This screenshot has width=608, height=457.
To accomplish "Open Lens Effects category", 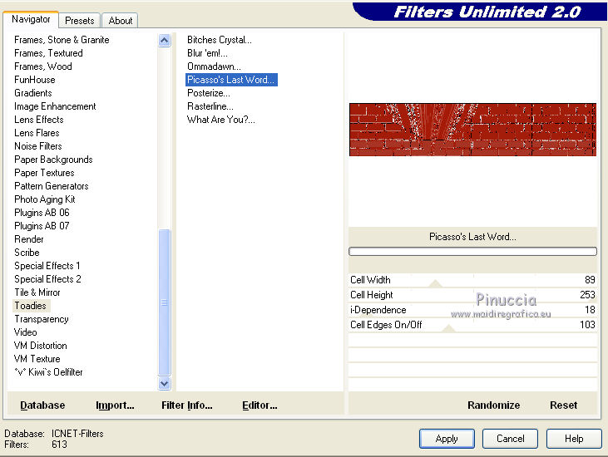I will (39, 120).
